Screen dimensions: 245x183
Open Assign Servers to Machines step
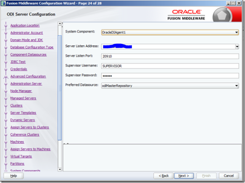[30, 149]
